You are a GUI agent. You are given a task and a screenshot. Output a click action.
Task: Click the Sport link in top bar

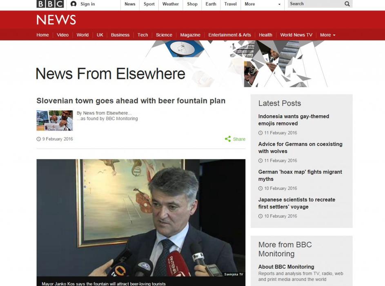click(x=149, y=4)
